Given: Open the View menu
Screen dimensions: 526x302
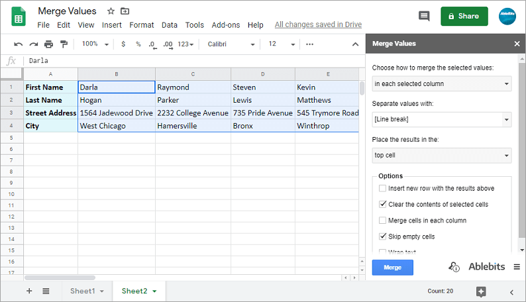Looking at the screenshot, I should [86, 25].
